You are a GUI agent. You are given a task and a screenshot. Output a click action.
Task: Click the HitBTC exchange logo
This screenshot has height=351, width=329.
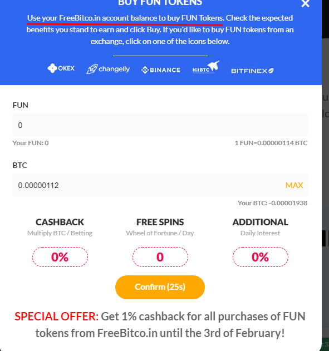205,67
